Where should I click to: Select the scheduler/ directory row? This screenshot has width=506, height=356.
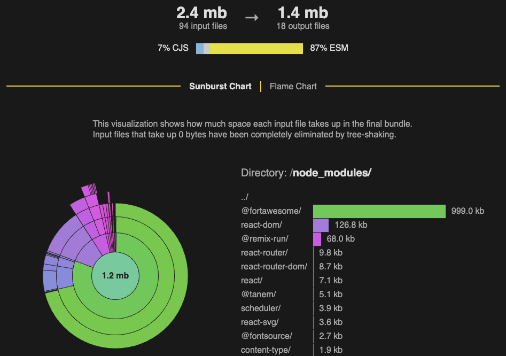tap(260, 308)
